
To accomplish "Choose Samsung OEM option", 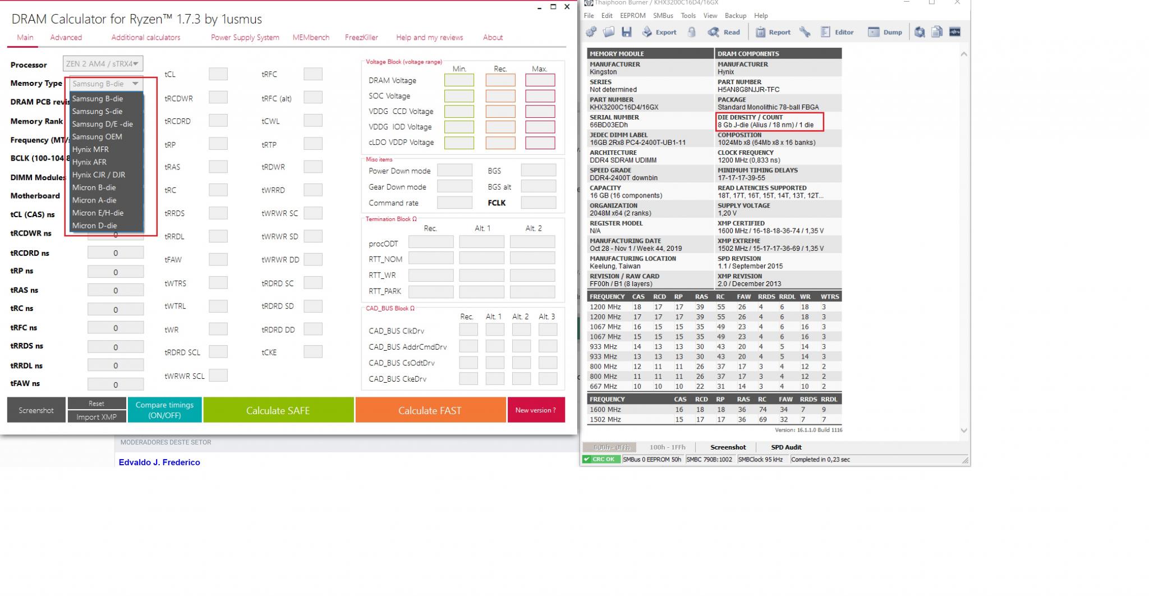I will [107, 136].
